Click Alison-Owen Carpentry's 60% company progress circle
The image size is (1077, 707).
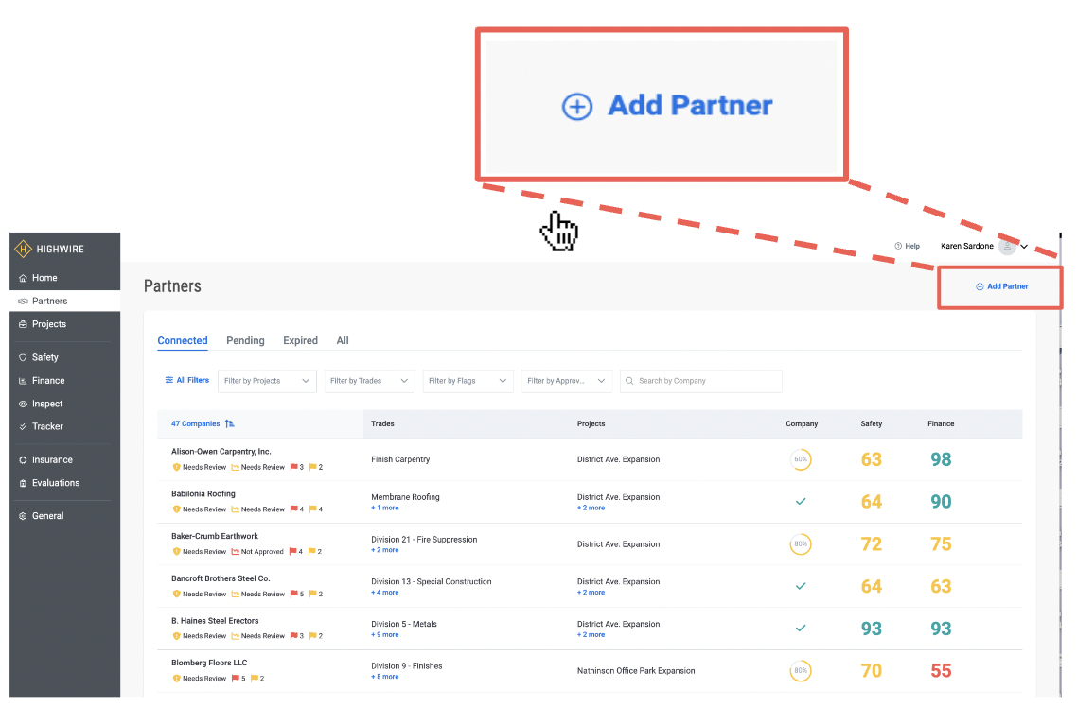click(801, 458)
